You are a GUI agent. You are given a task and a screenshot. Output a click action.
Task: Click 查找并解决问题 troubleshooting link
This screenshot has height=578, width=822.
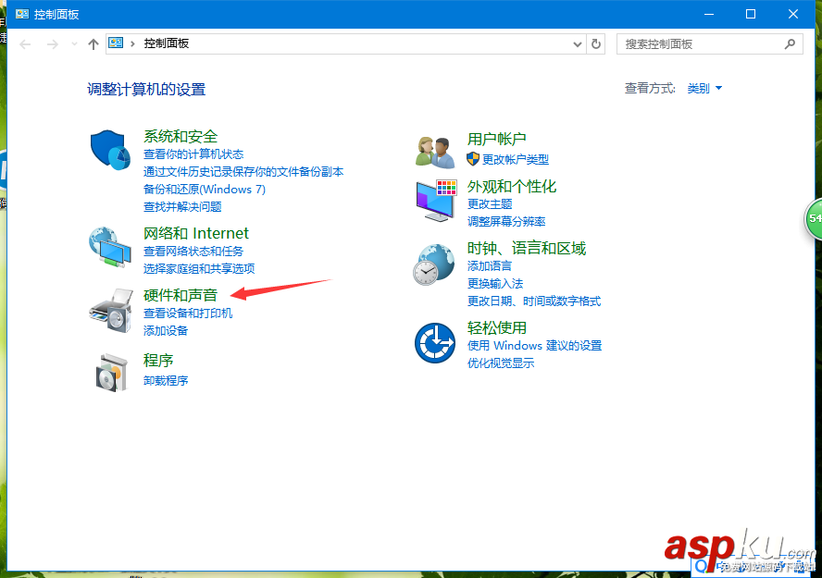click(183, 206)
